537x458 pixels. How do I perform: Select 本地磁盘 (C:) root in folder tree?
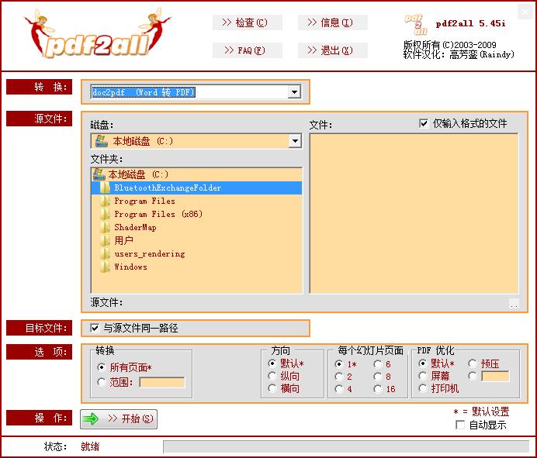[138, 174]
